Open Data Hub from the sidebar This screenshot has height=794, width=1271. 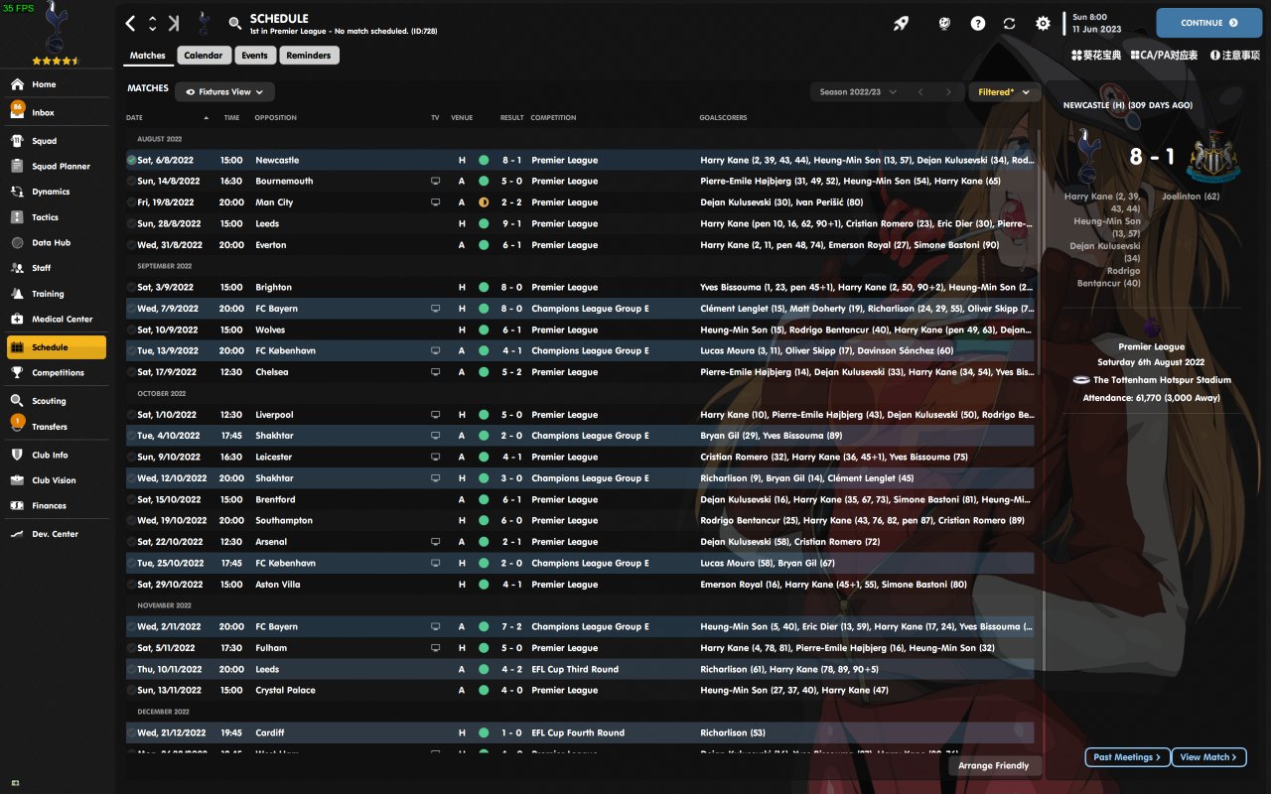tap(57, 243)
